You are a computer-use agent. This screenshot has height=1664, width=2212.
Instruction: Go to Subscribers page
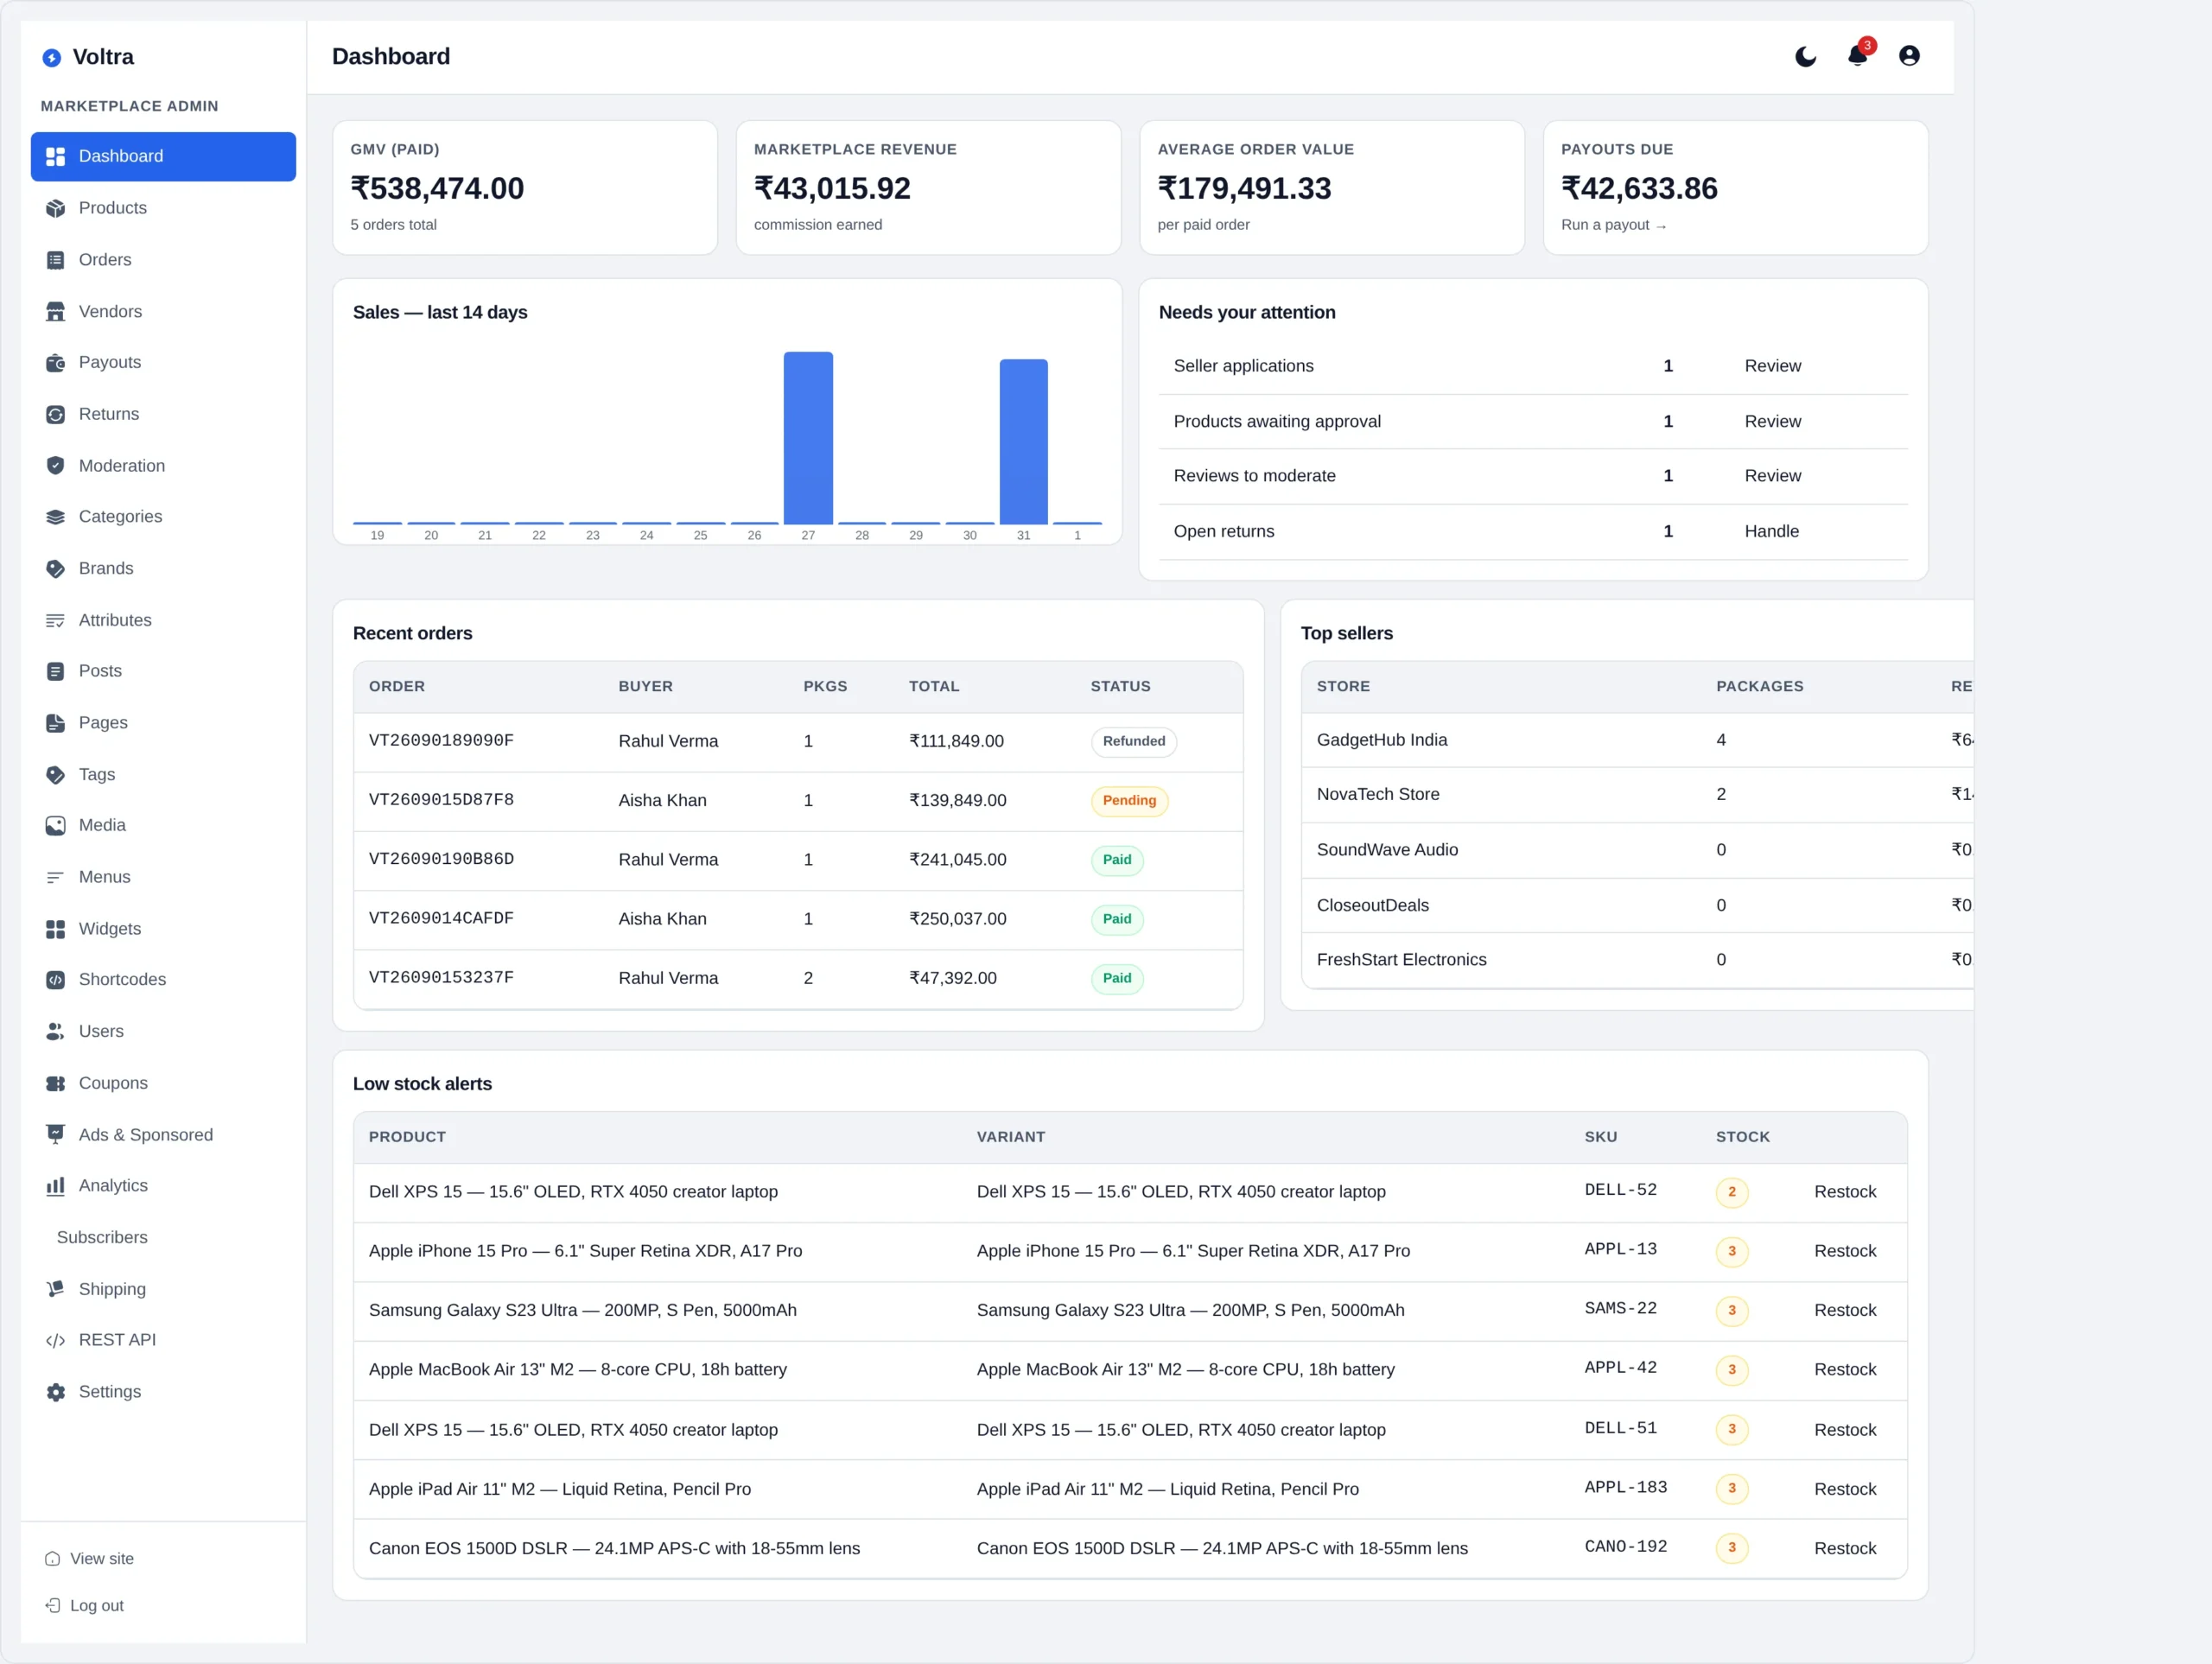tap(163, 1238)
